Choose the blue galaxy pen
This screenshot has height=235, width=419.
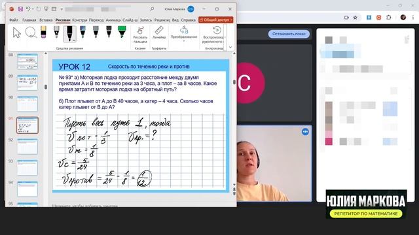click(x=82, y=32)
